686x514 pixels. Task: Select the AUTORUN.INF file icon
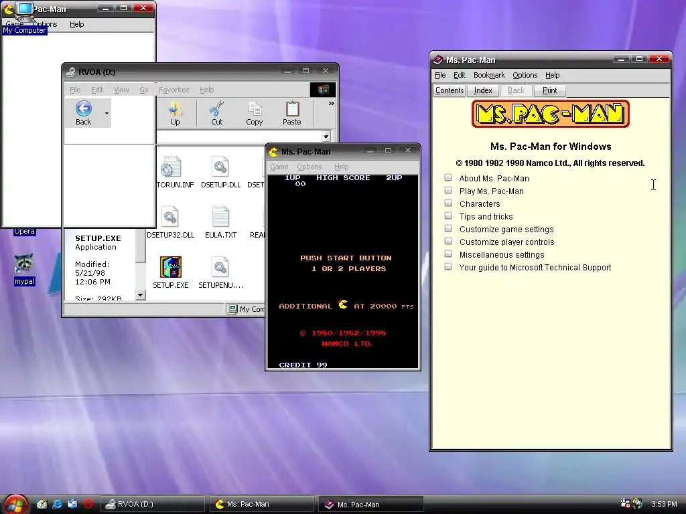pos(169,167)
